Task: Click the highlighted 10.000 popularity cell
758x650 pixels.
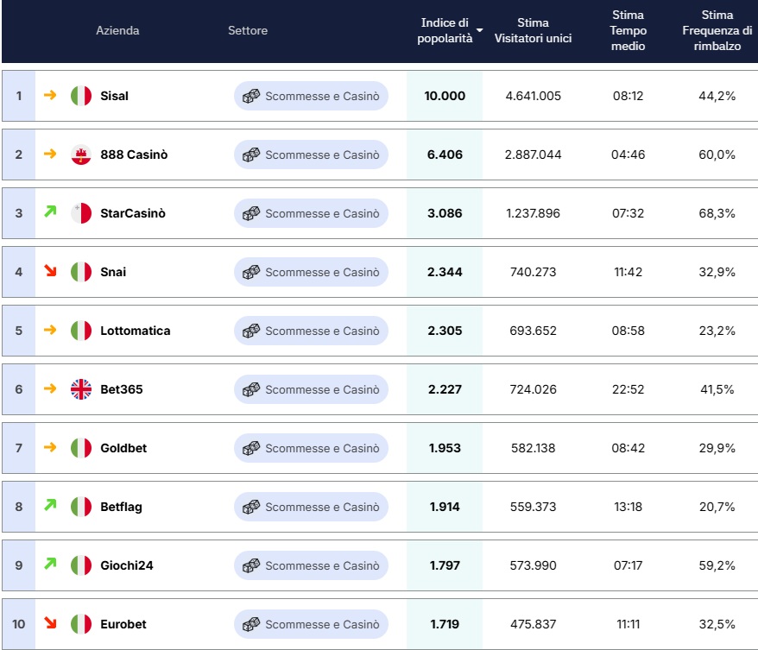Action: 445,96
